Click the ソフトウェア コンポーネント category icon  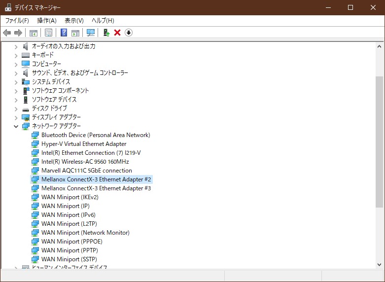pos(26,90)
